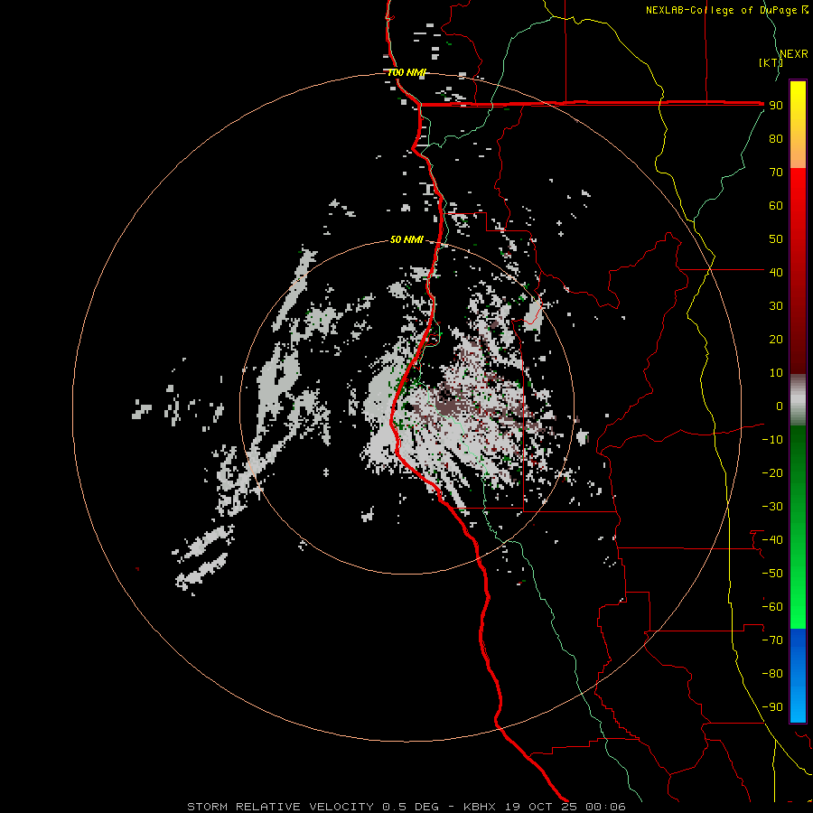Viewport: 813px width, 813px height.
Task: Click the "30" value on velocity scale
Action: coord(776,306)
